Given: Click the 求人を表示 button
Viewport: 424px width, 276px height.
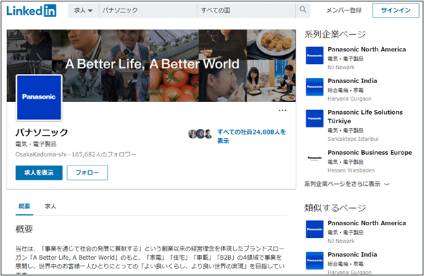Looking at the screenshot, I should click(x=39, y=172).
